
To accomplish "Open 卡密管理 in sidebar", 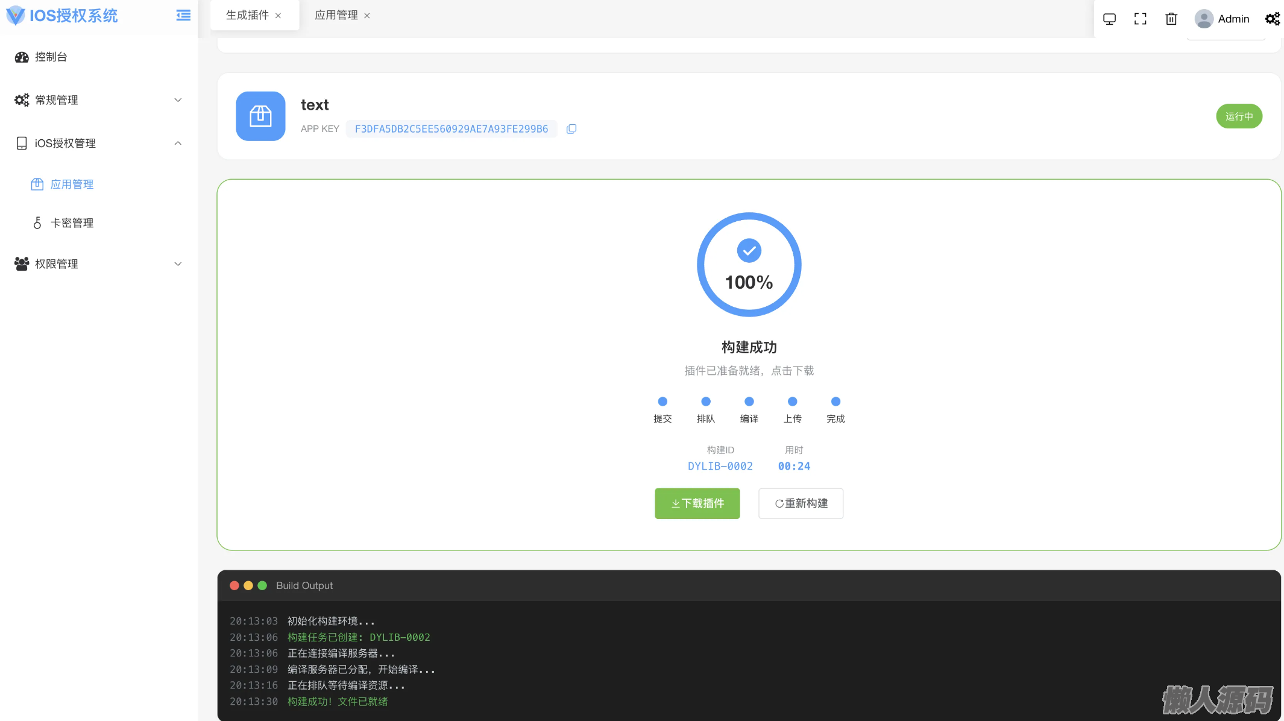I will [72, 223].
